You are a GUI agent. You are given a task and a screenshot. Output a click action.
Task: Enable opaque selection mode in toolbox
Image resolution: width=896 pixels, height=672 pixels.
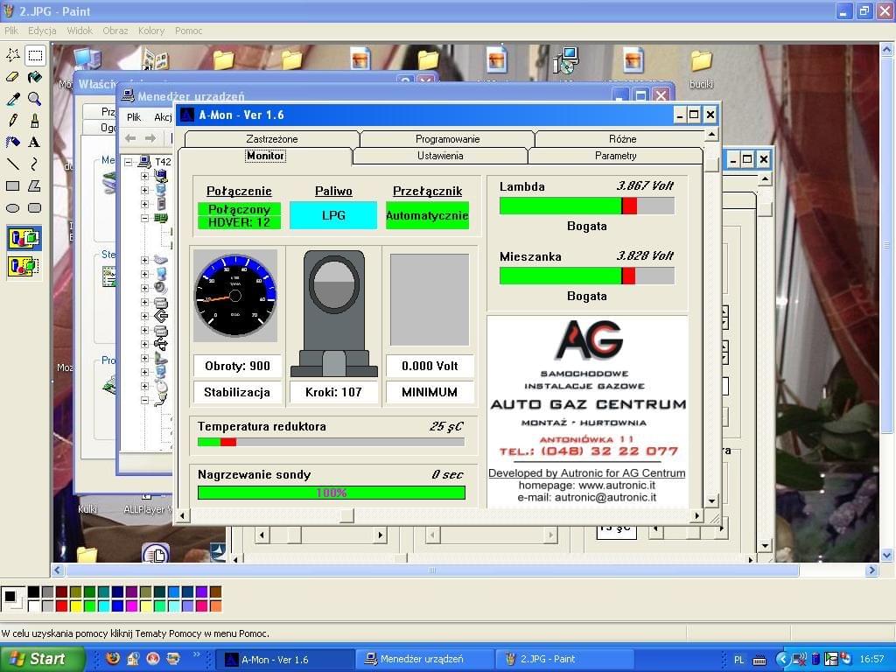point(24,238)
